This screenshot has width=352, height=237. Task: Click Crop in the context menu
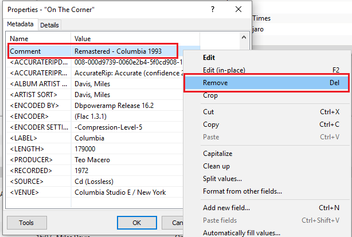[210, 95]
